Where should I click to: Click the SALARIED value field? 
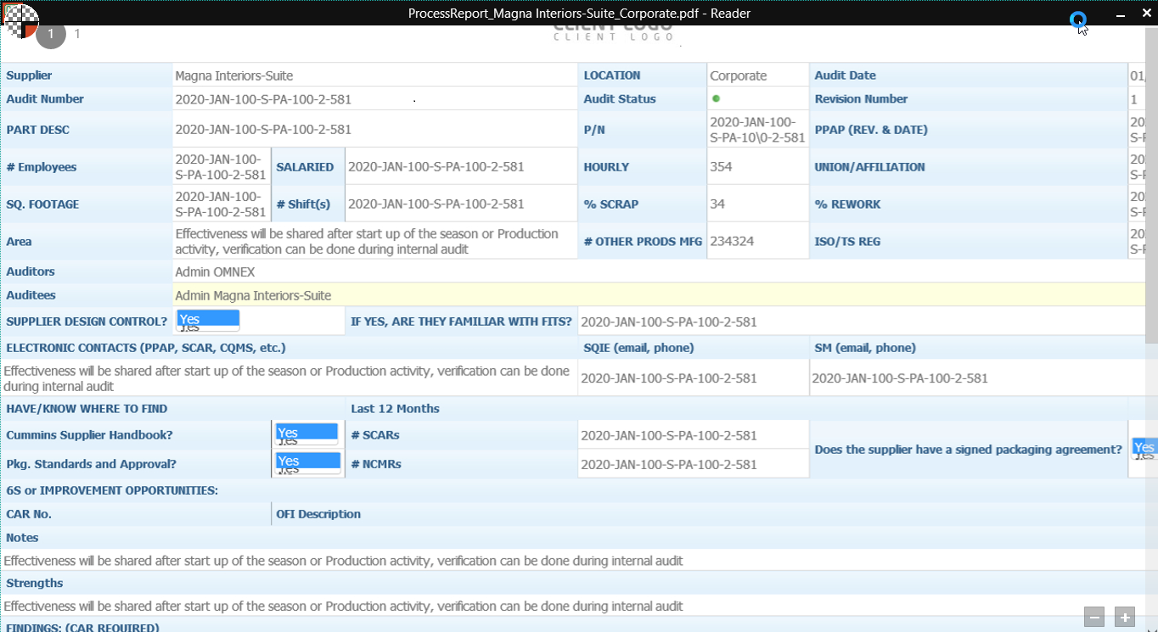coord(461,167)
